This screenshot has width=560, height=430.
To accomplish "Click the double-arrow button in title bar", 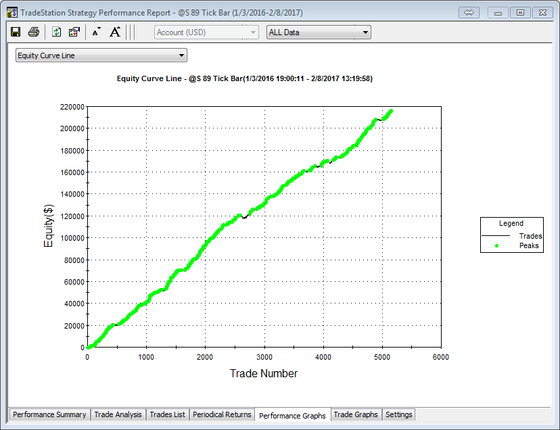I will click(469, 12).
